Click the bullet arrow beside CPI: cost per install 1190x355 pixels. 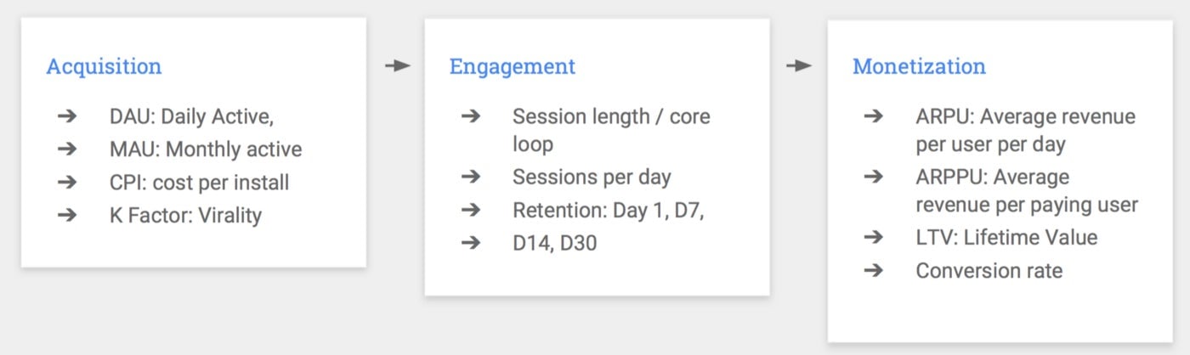(x=68, y=182)
